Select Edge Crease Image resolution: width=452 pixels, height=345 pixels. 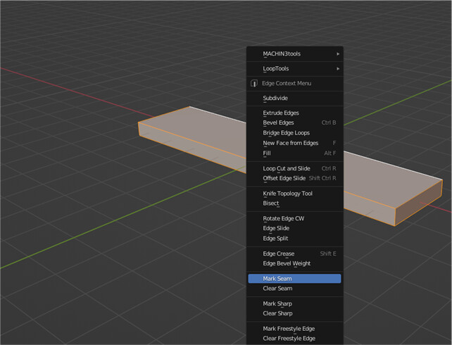tap(294, 253)
